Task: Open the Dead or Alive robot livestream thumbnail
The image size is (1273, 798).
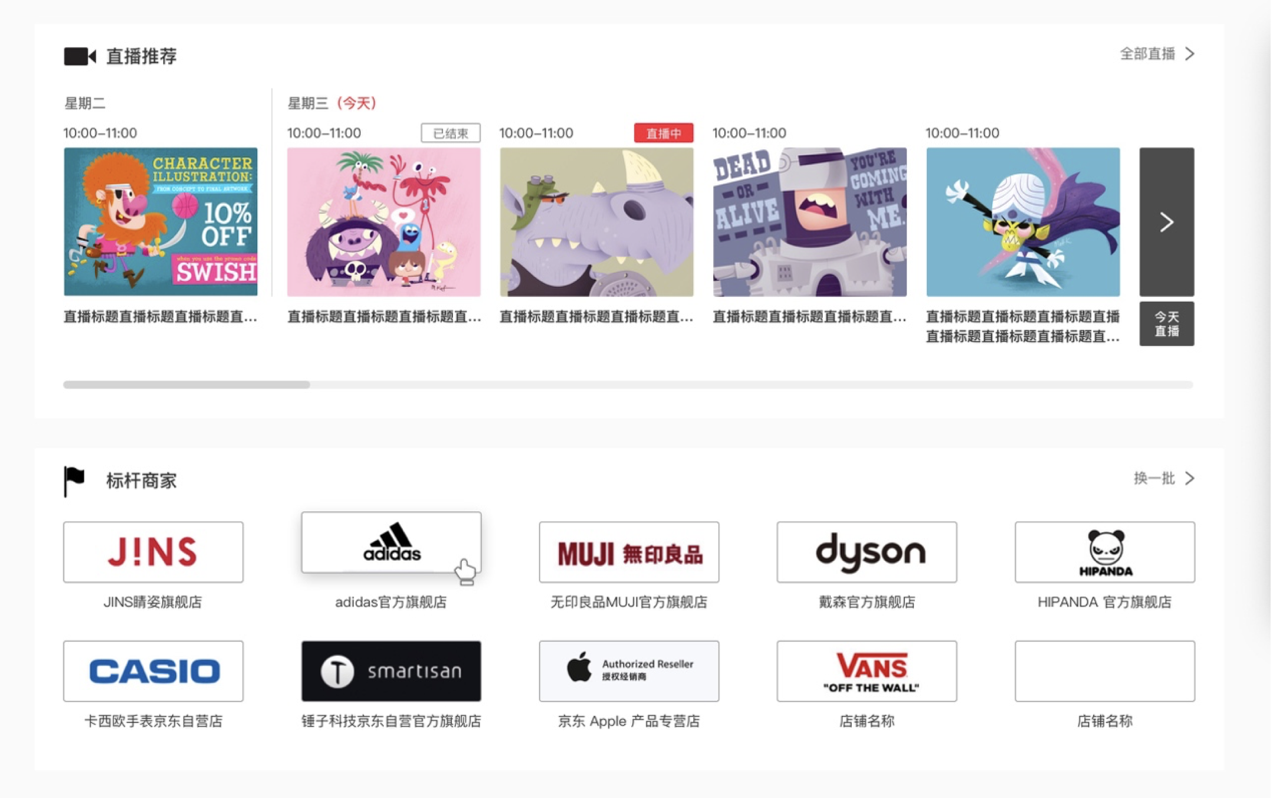Action: click(809, 222)
